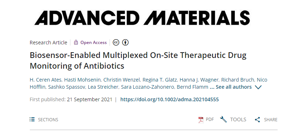Open the article DOI link
Viewport: 283px width, 137px height.
(170, 99)
